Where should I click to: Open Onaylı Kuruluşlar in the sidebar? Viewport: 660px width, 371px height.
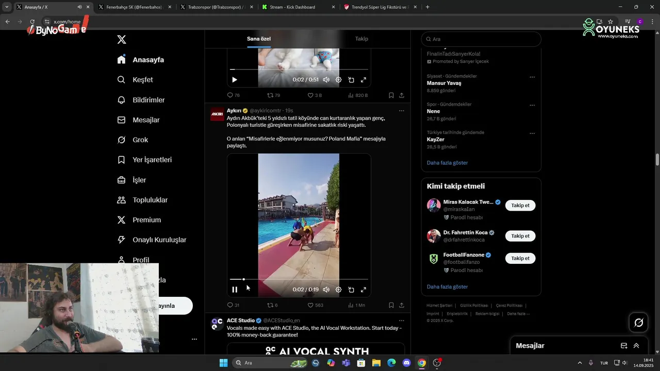click(x=152, y=240)
